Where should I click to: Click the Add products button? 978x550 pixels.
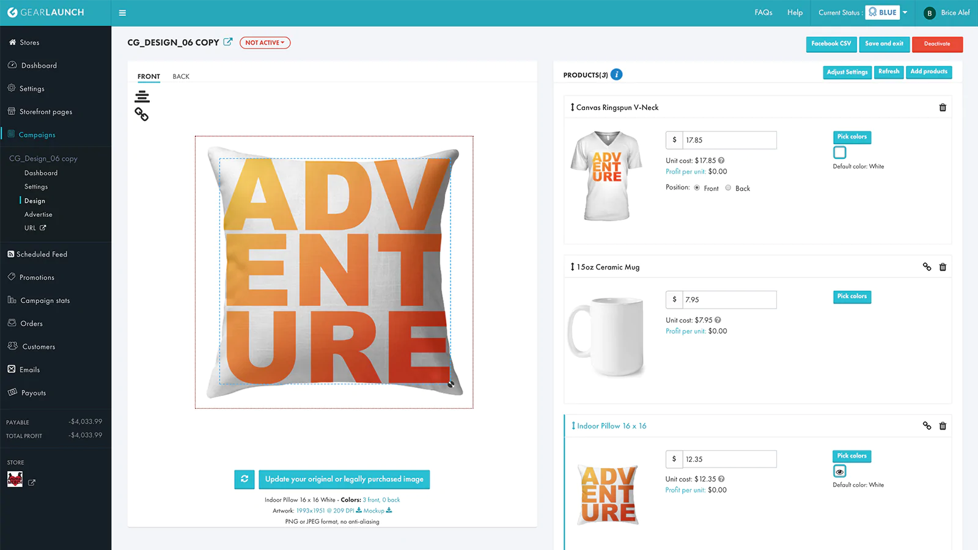(x=929, y=72)
